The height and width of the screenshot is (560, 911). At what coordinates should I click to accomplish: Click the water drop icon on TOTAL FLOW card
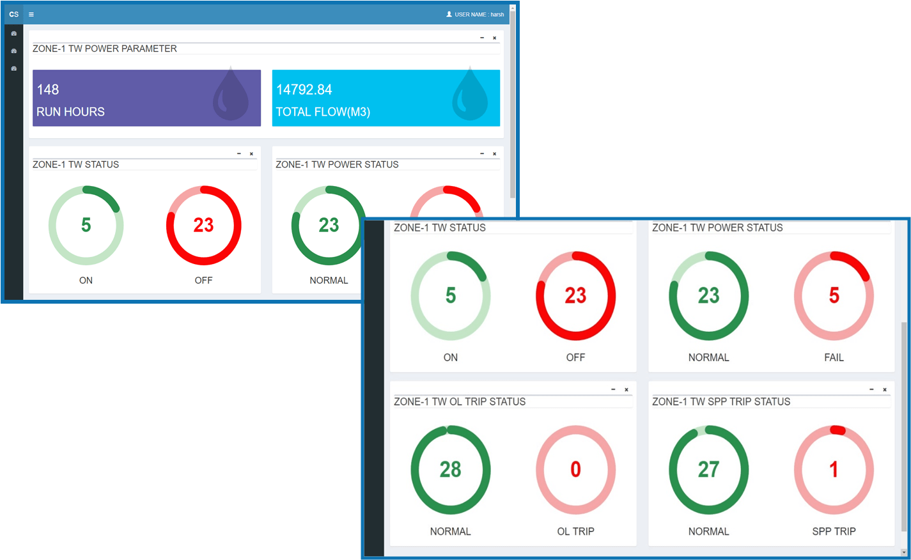[470, 95]
